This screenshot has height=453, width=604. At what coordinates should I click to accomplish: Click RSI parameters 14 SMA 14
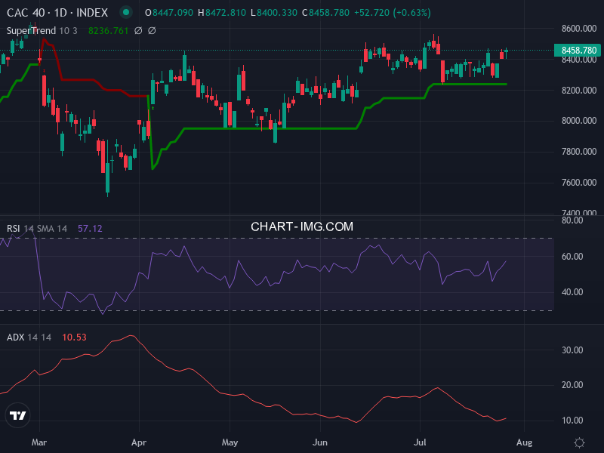coord(45,229)
